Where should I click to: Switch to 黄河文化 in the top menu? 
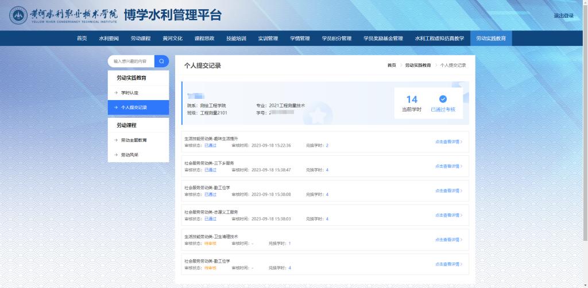pyautogui.click(x=172, y=39)
